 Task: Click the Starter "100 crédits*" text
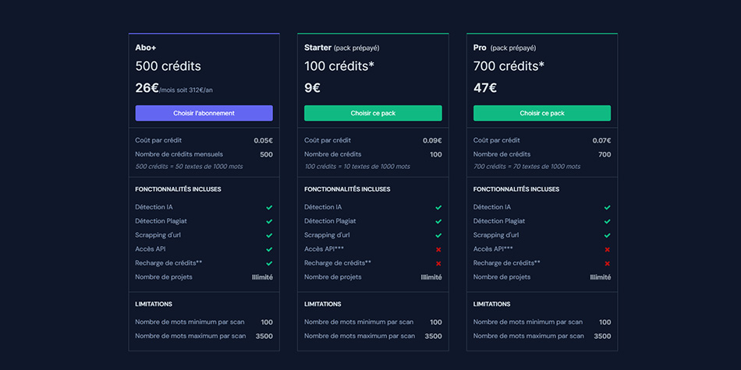click(x=339, y=66)
